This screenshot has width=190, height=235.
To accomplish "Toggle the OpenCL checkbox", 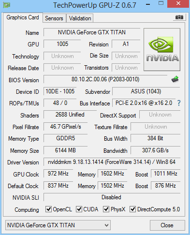I will tap(48, 209).
